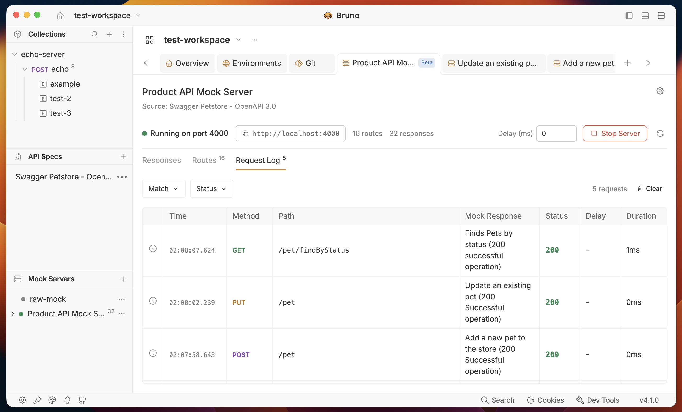Open a new tab with plus icon
Viewport: 682px width, 412px height.
628,63
